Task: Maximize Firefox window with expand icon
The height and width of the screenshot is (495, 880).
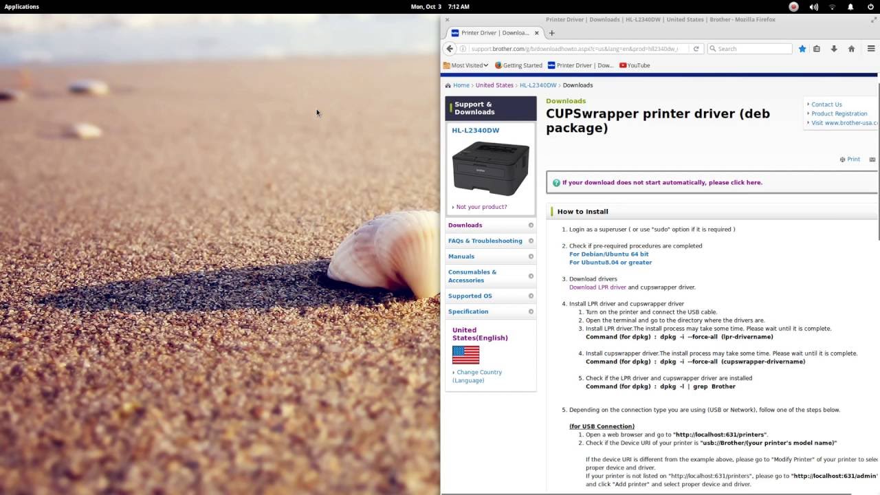Action: pyautogui.click(x=873, y=20)
